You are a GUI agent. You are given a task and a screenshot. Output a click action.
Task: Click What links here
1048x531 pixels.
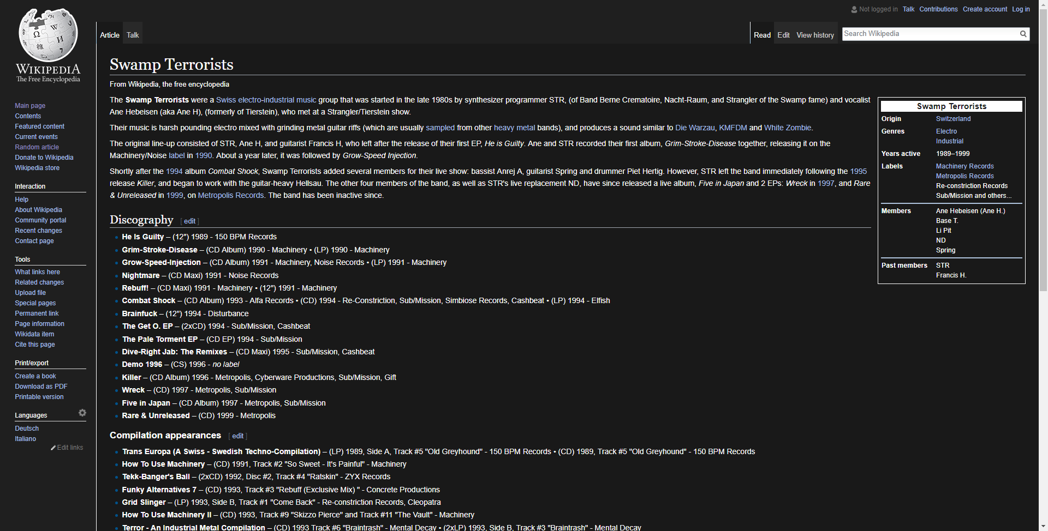coord(37,272)
